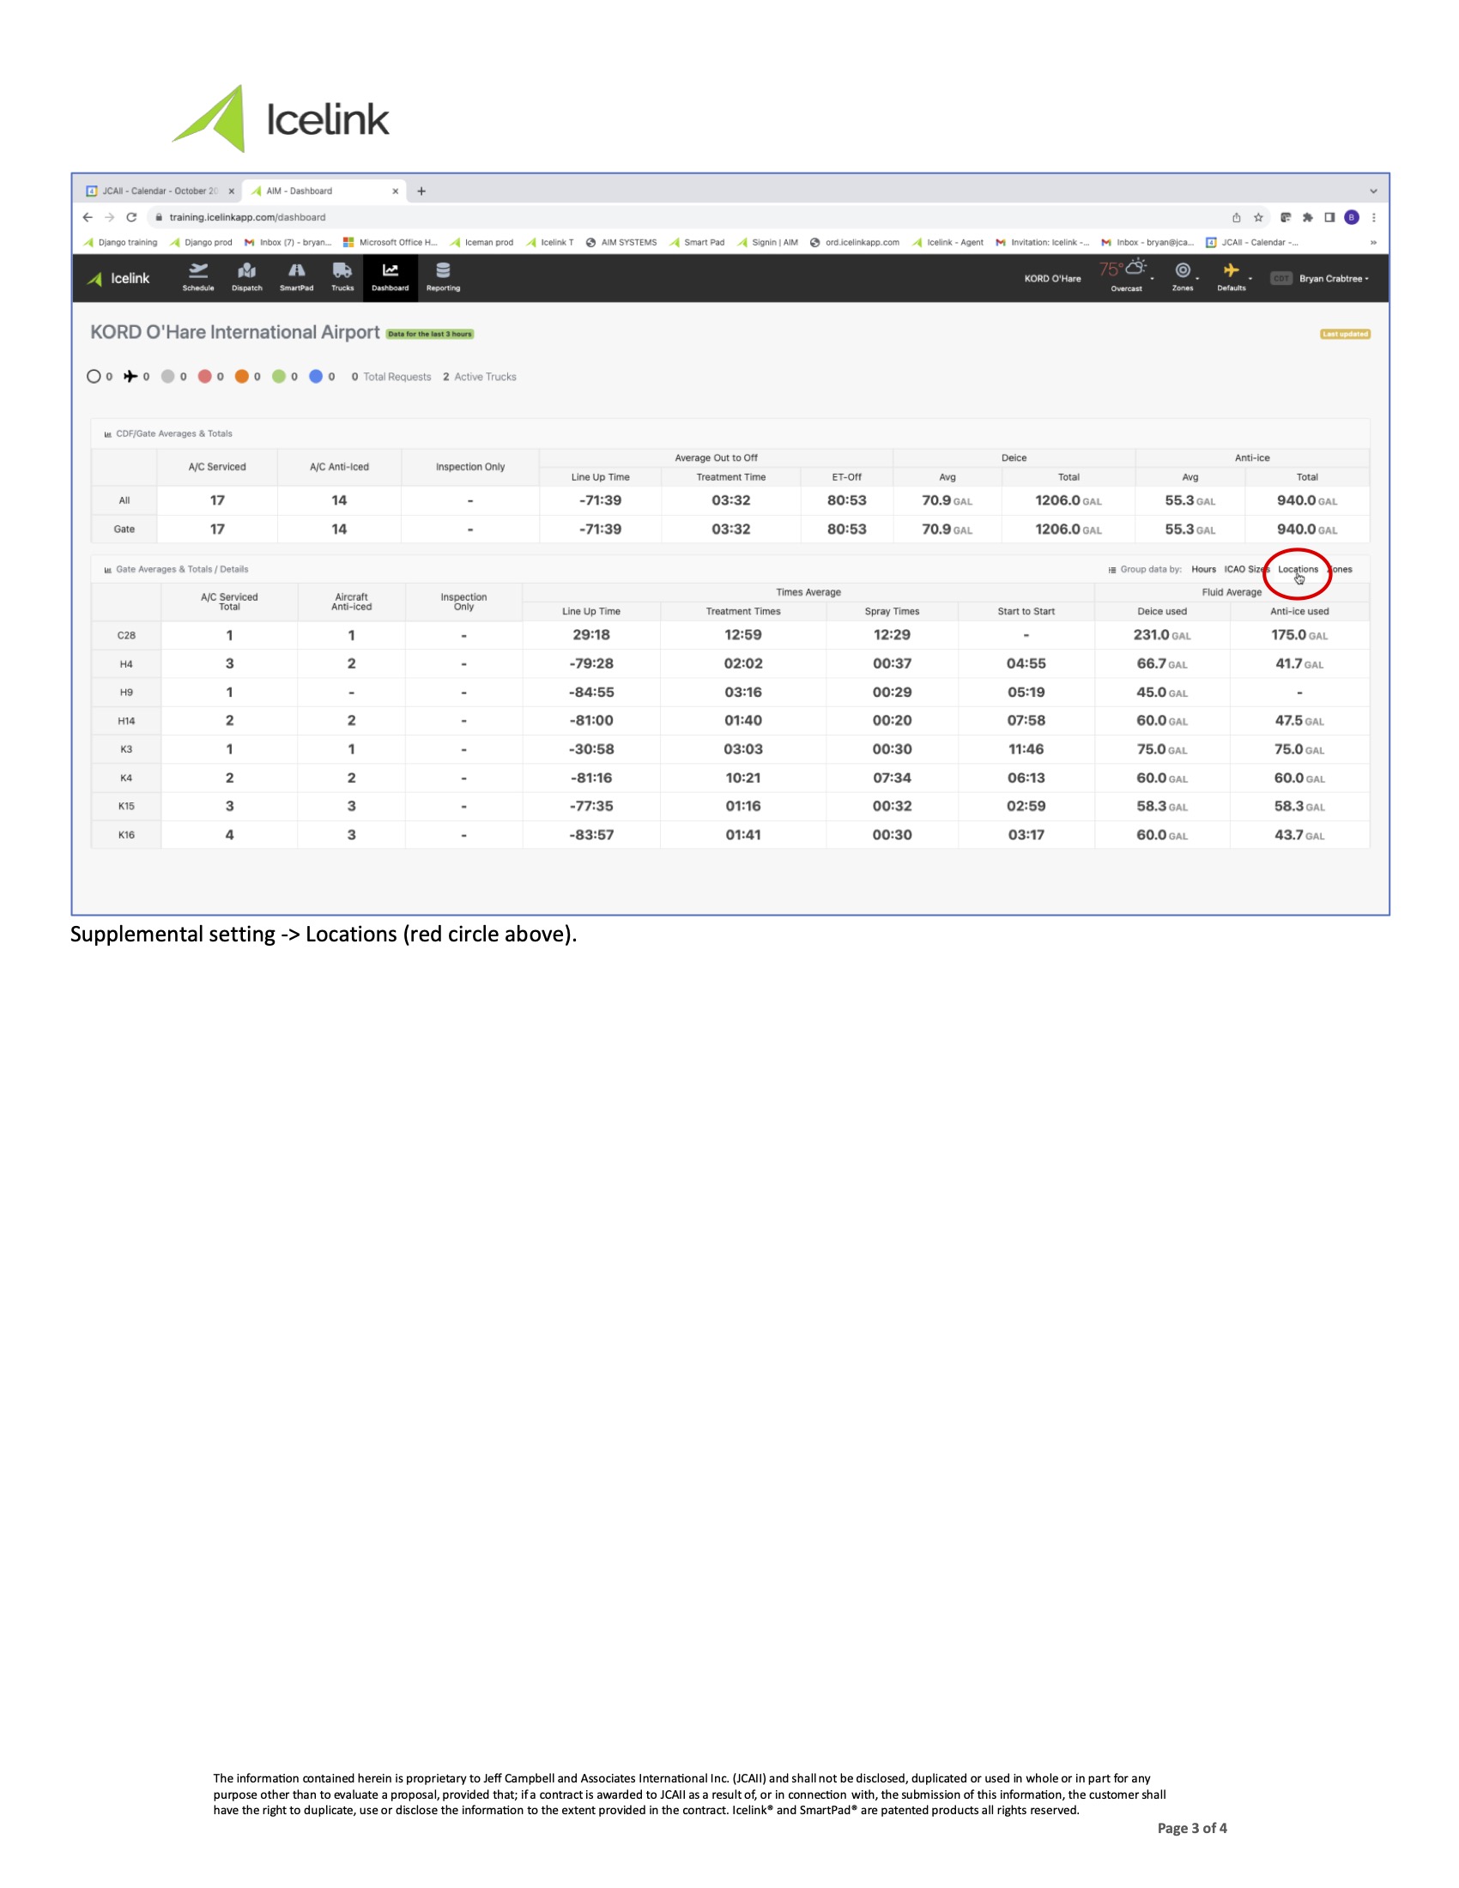The image size is (1459, 1888).
Task: Open the browser extensions puzzle icon
Action: click(1308, 217)
